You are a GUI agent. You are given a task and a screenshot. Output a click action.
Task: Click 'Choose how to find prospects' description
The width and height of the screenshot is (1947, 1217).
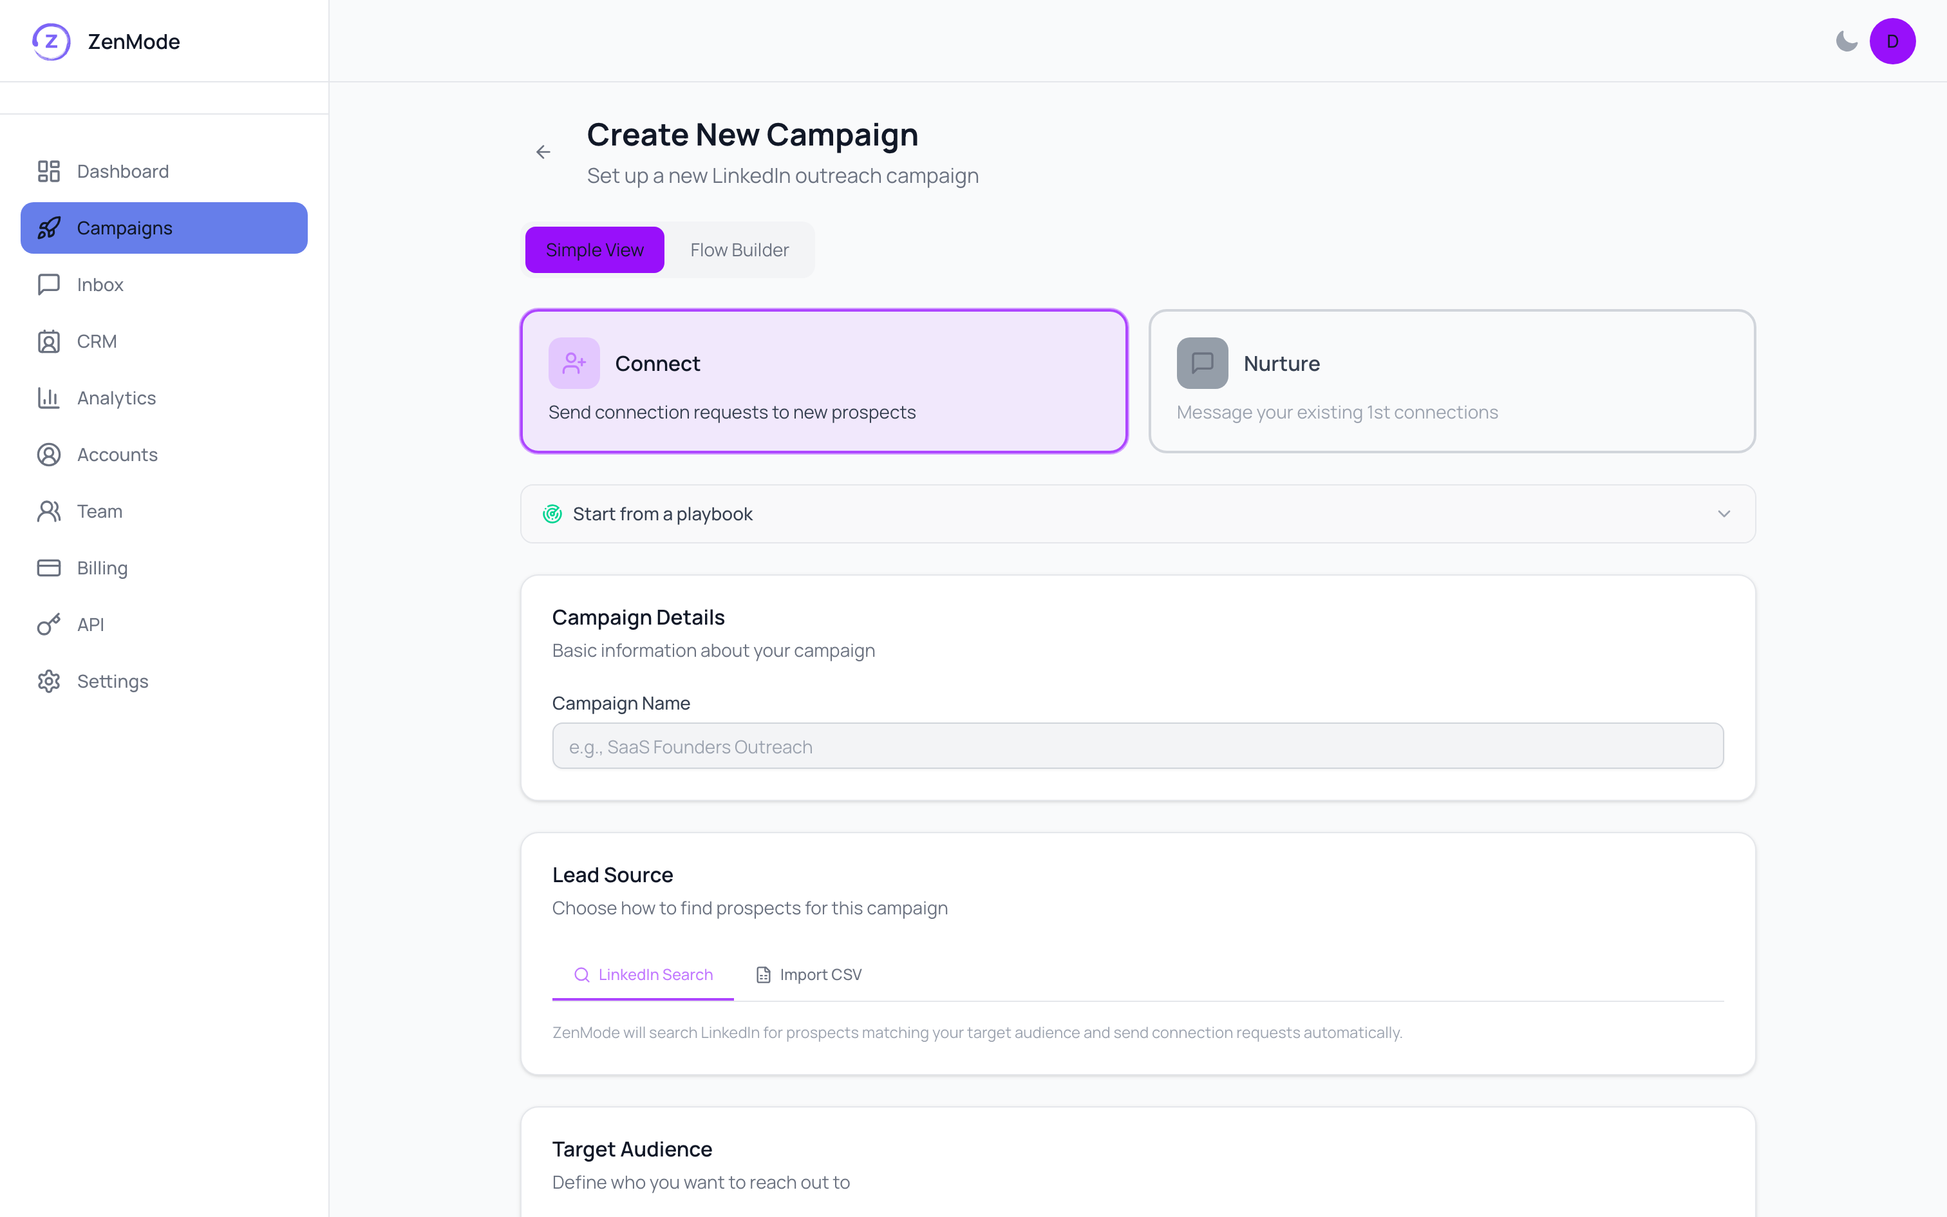click(750, 908)
